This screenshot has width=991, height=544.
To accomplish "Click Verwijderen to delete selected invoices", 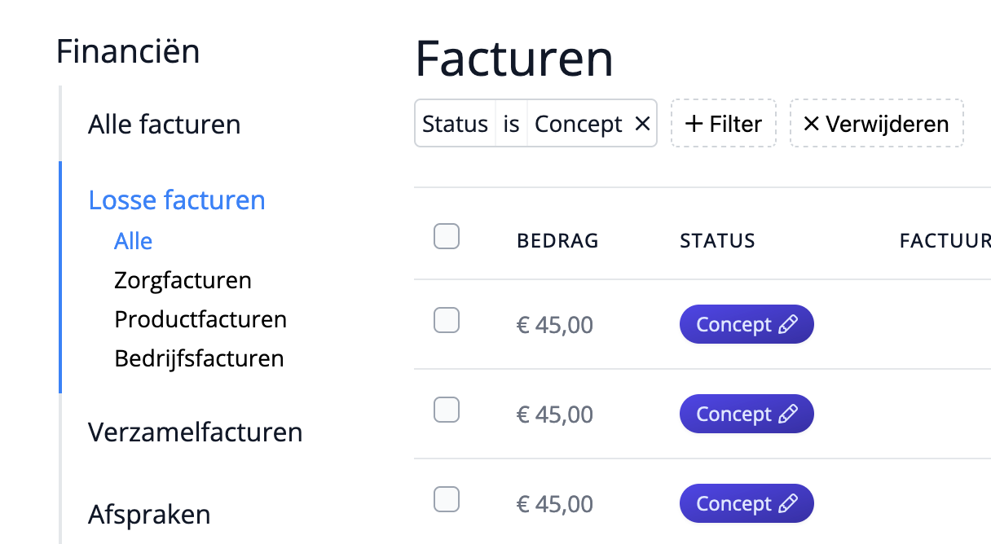I will pos(876,124).
